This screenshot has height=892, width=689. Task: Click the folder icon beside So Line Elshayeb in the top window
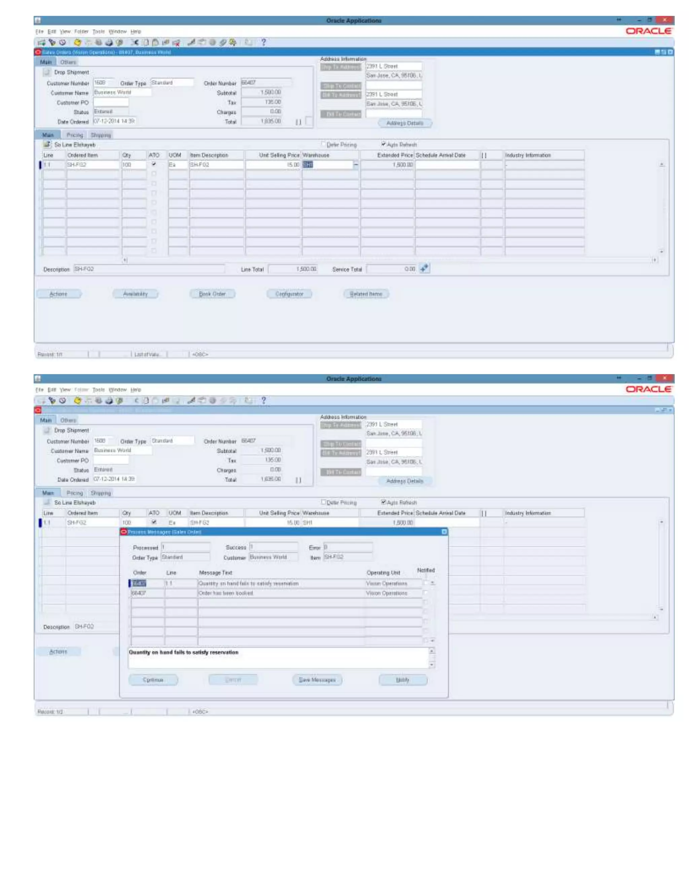tap(47, 145)
